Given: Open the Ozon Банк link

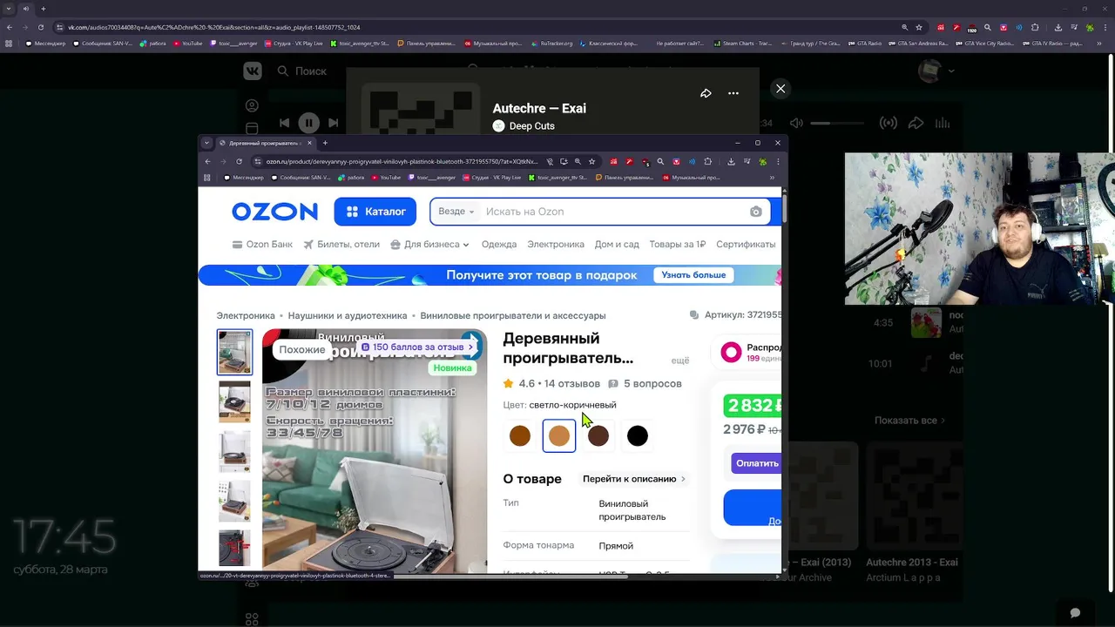Looking at the screenshot, I should point(262,245).
